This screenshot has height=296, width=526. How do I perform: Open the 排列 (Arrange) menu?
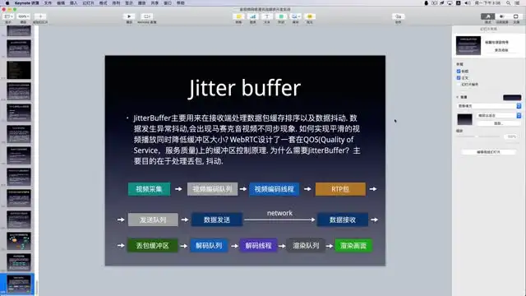coord(116,2)
